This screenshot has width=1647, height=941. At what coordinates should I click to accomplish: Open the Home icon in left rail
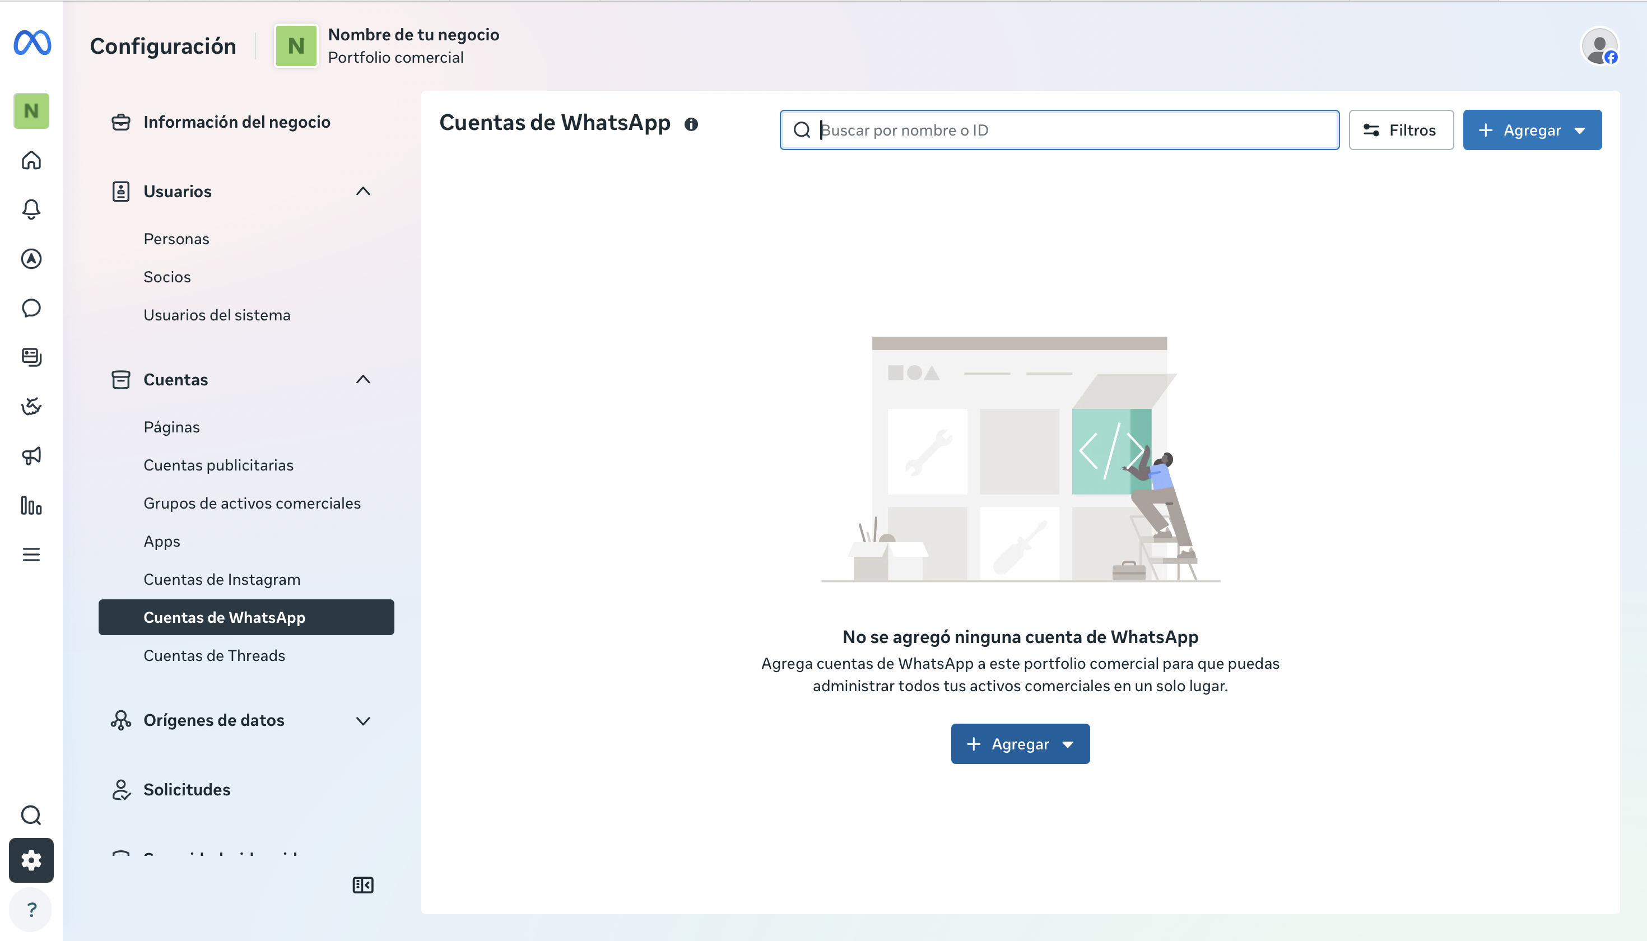pyautogui.click(x=31, y=160)
